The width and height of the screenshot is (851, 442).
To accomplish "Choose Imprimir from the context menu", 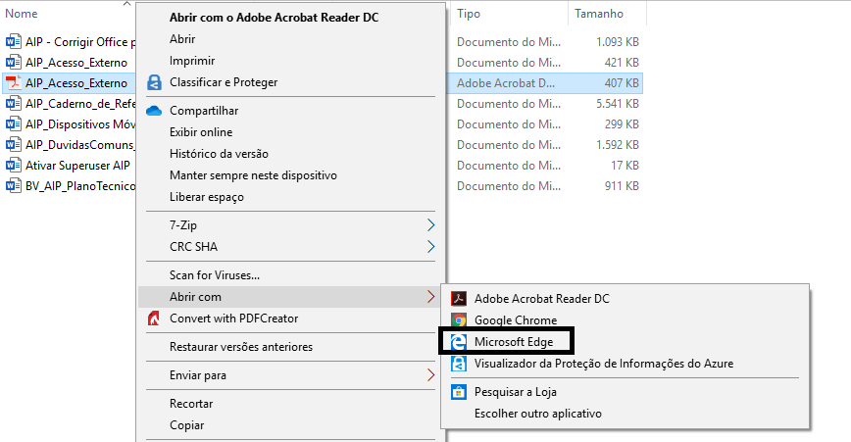I will 192,61.
